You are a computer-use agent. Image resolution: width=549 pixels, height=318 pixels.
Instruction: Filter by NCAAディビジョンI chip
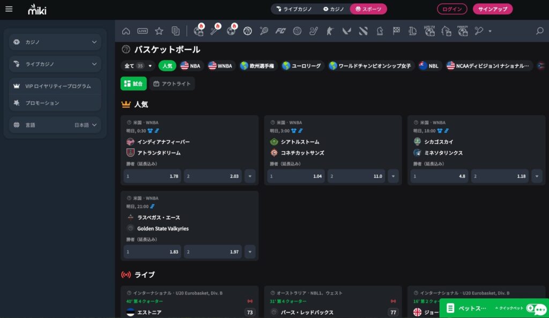(x=488, y=66)
